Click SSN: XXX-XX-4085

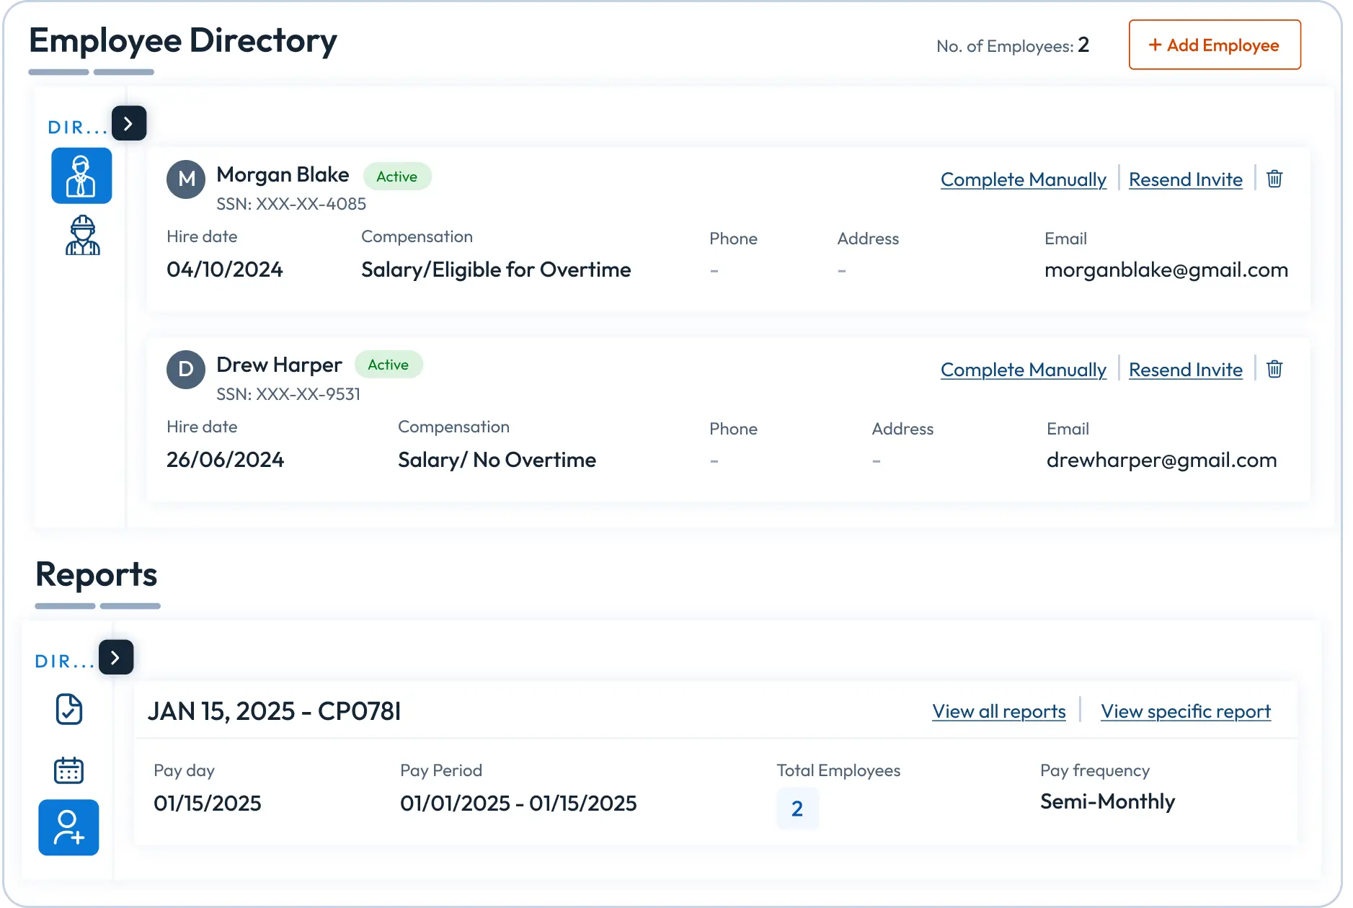point(291,204)
